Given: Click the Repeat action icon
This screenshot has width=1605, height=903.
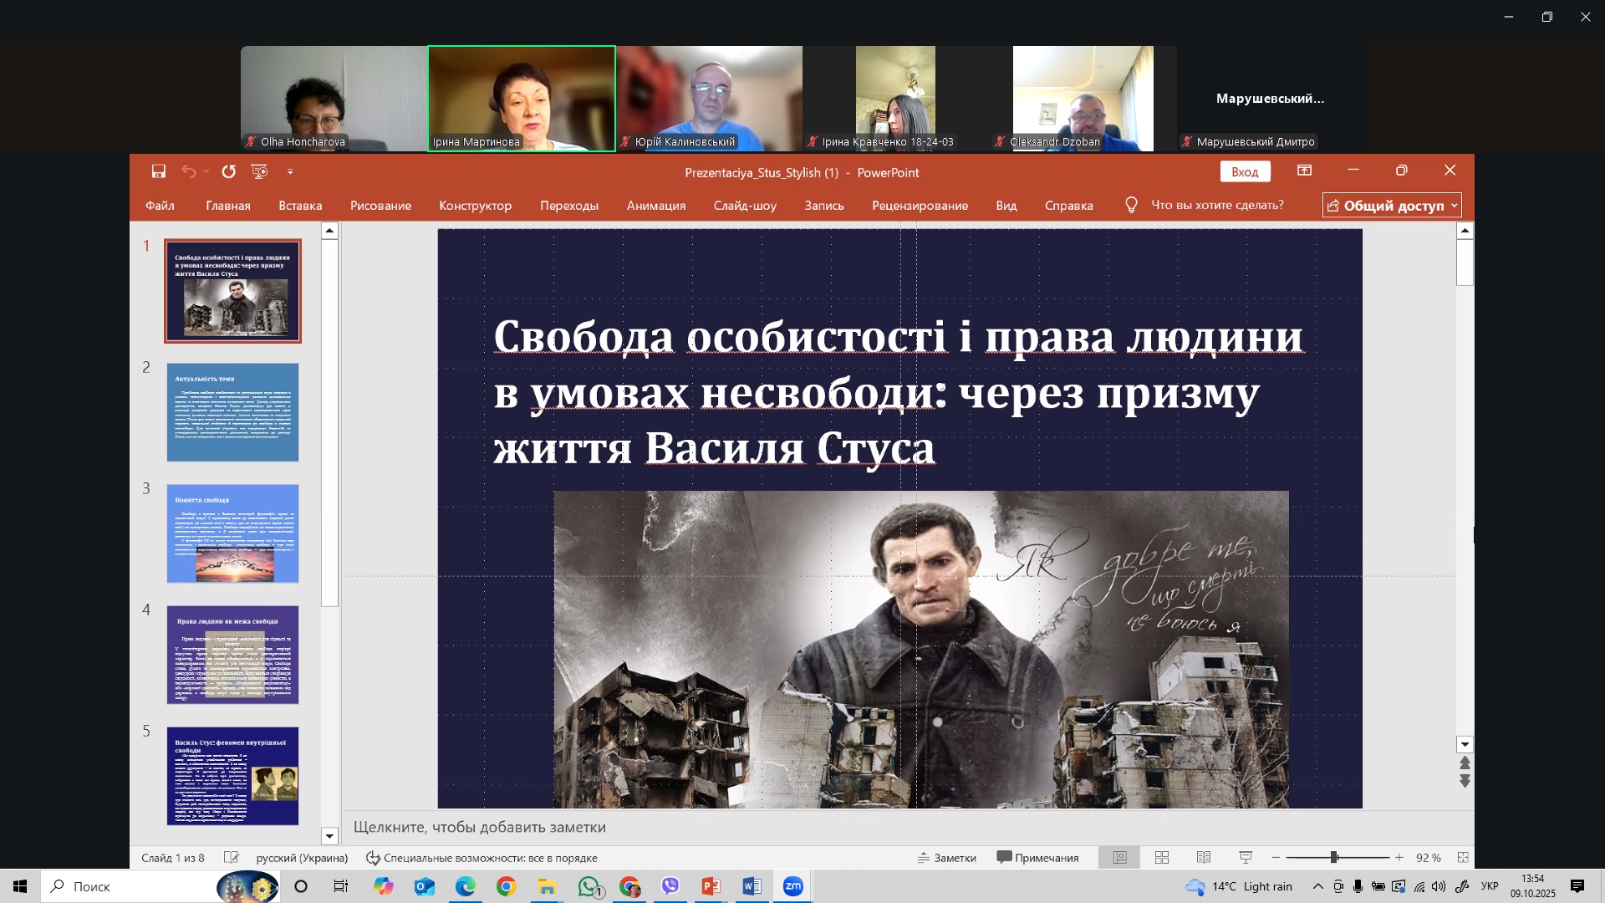Looking at the screenshot, I should click(228, 171).
